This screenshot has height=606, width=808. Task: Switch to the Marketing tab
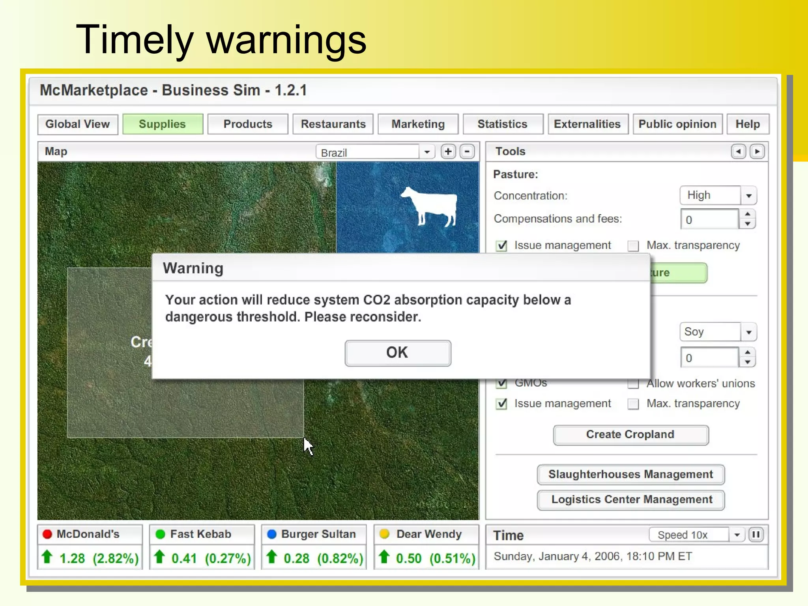tap(418, 124)
